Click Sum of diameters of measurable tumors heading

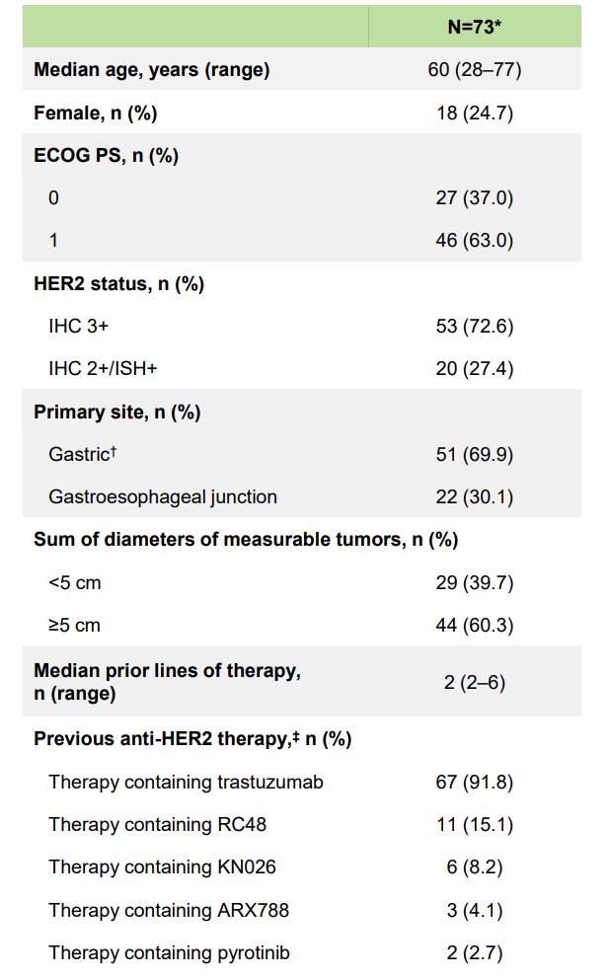coord(246,540)
